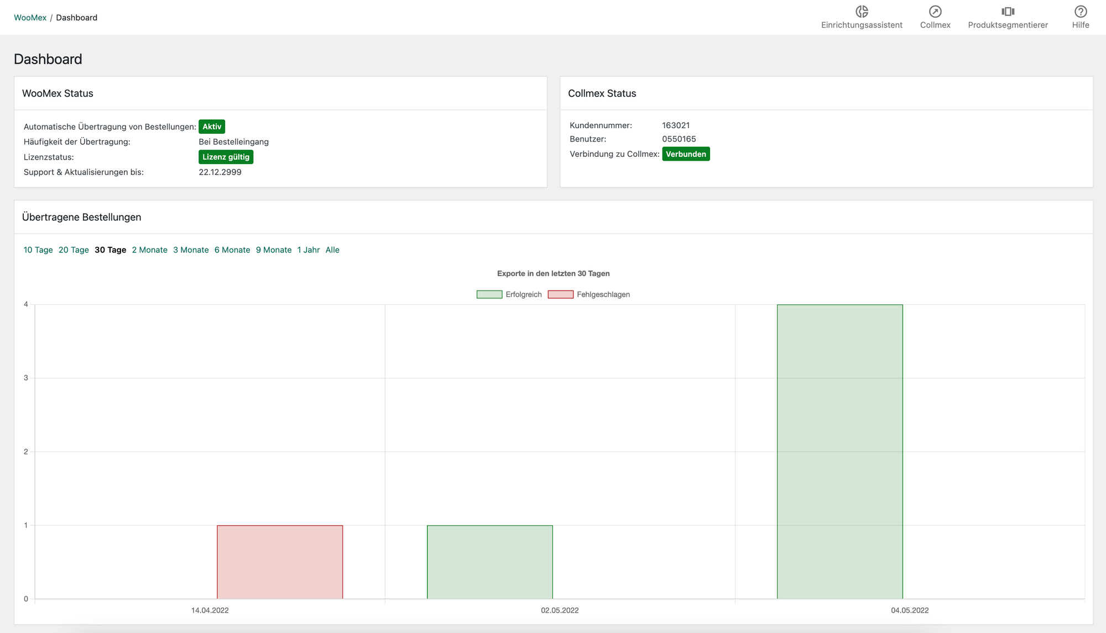This screenshot has height=633, width=1106.
Task: Select the support date 22.12.2999
Action: [220, 172]
